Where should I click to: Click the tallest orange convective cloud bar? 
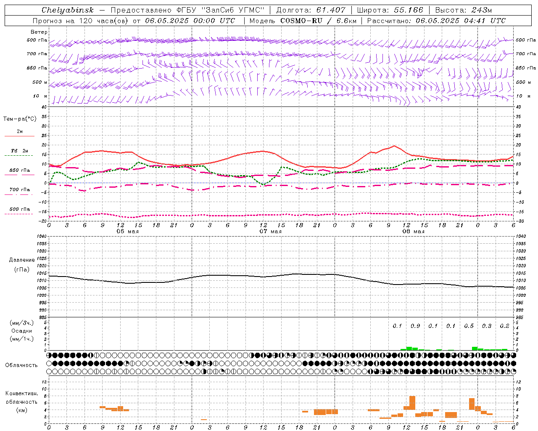pyautogui.click(x=412, y=403)
